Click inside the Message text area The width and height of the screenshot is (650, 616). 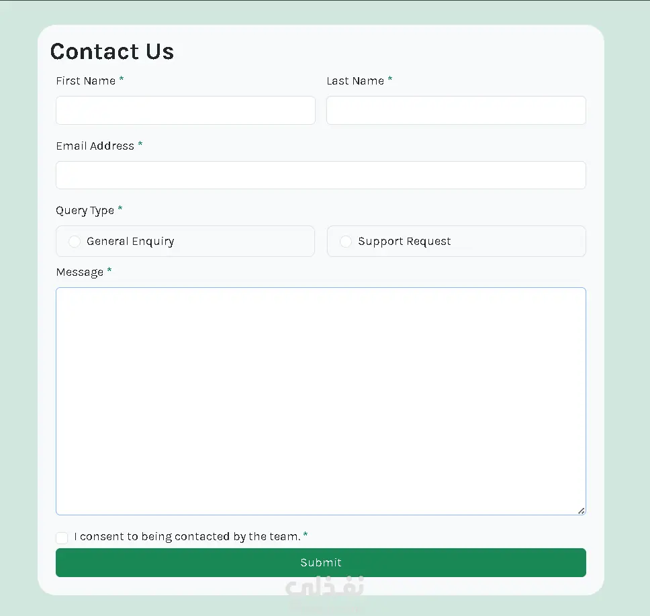pos(320,401)
